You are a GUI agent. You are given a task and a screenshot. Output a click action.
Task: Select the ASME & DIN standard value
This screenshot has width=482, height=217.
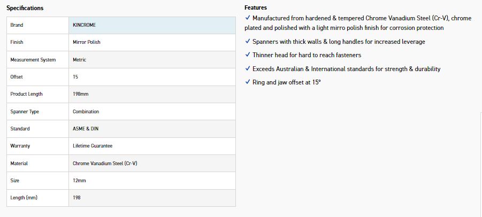coord(86,129)
